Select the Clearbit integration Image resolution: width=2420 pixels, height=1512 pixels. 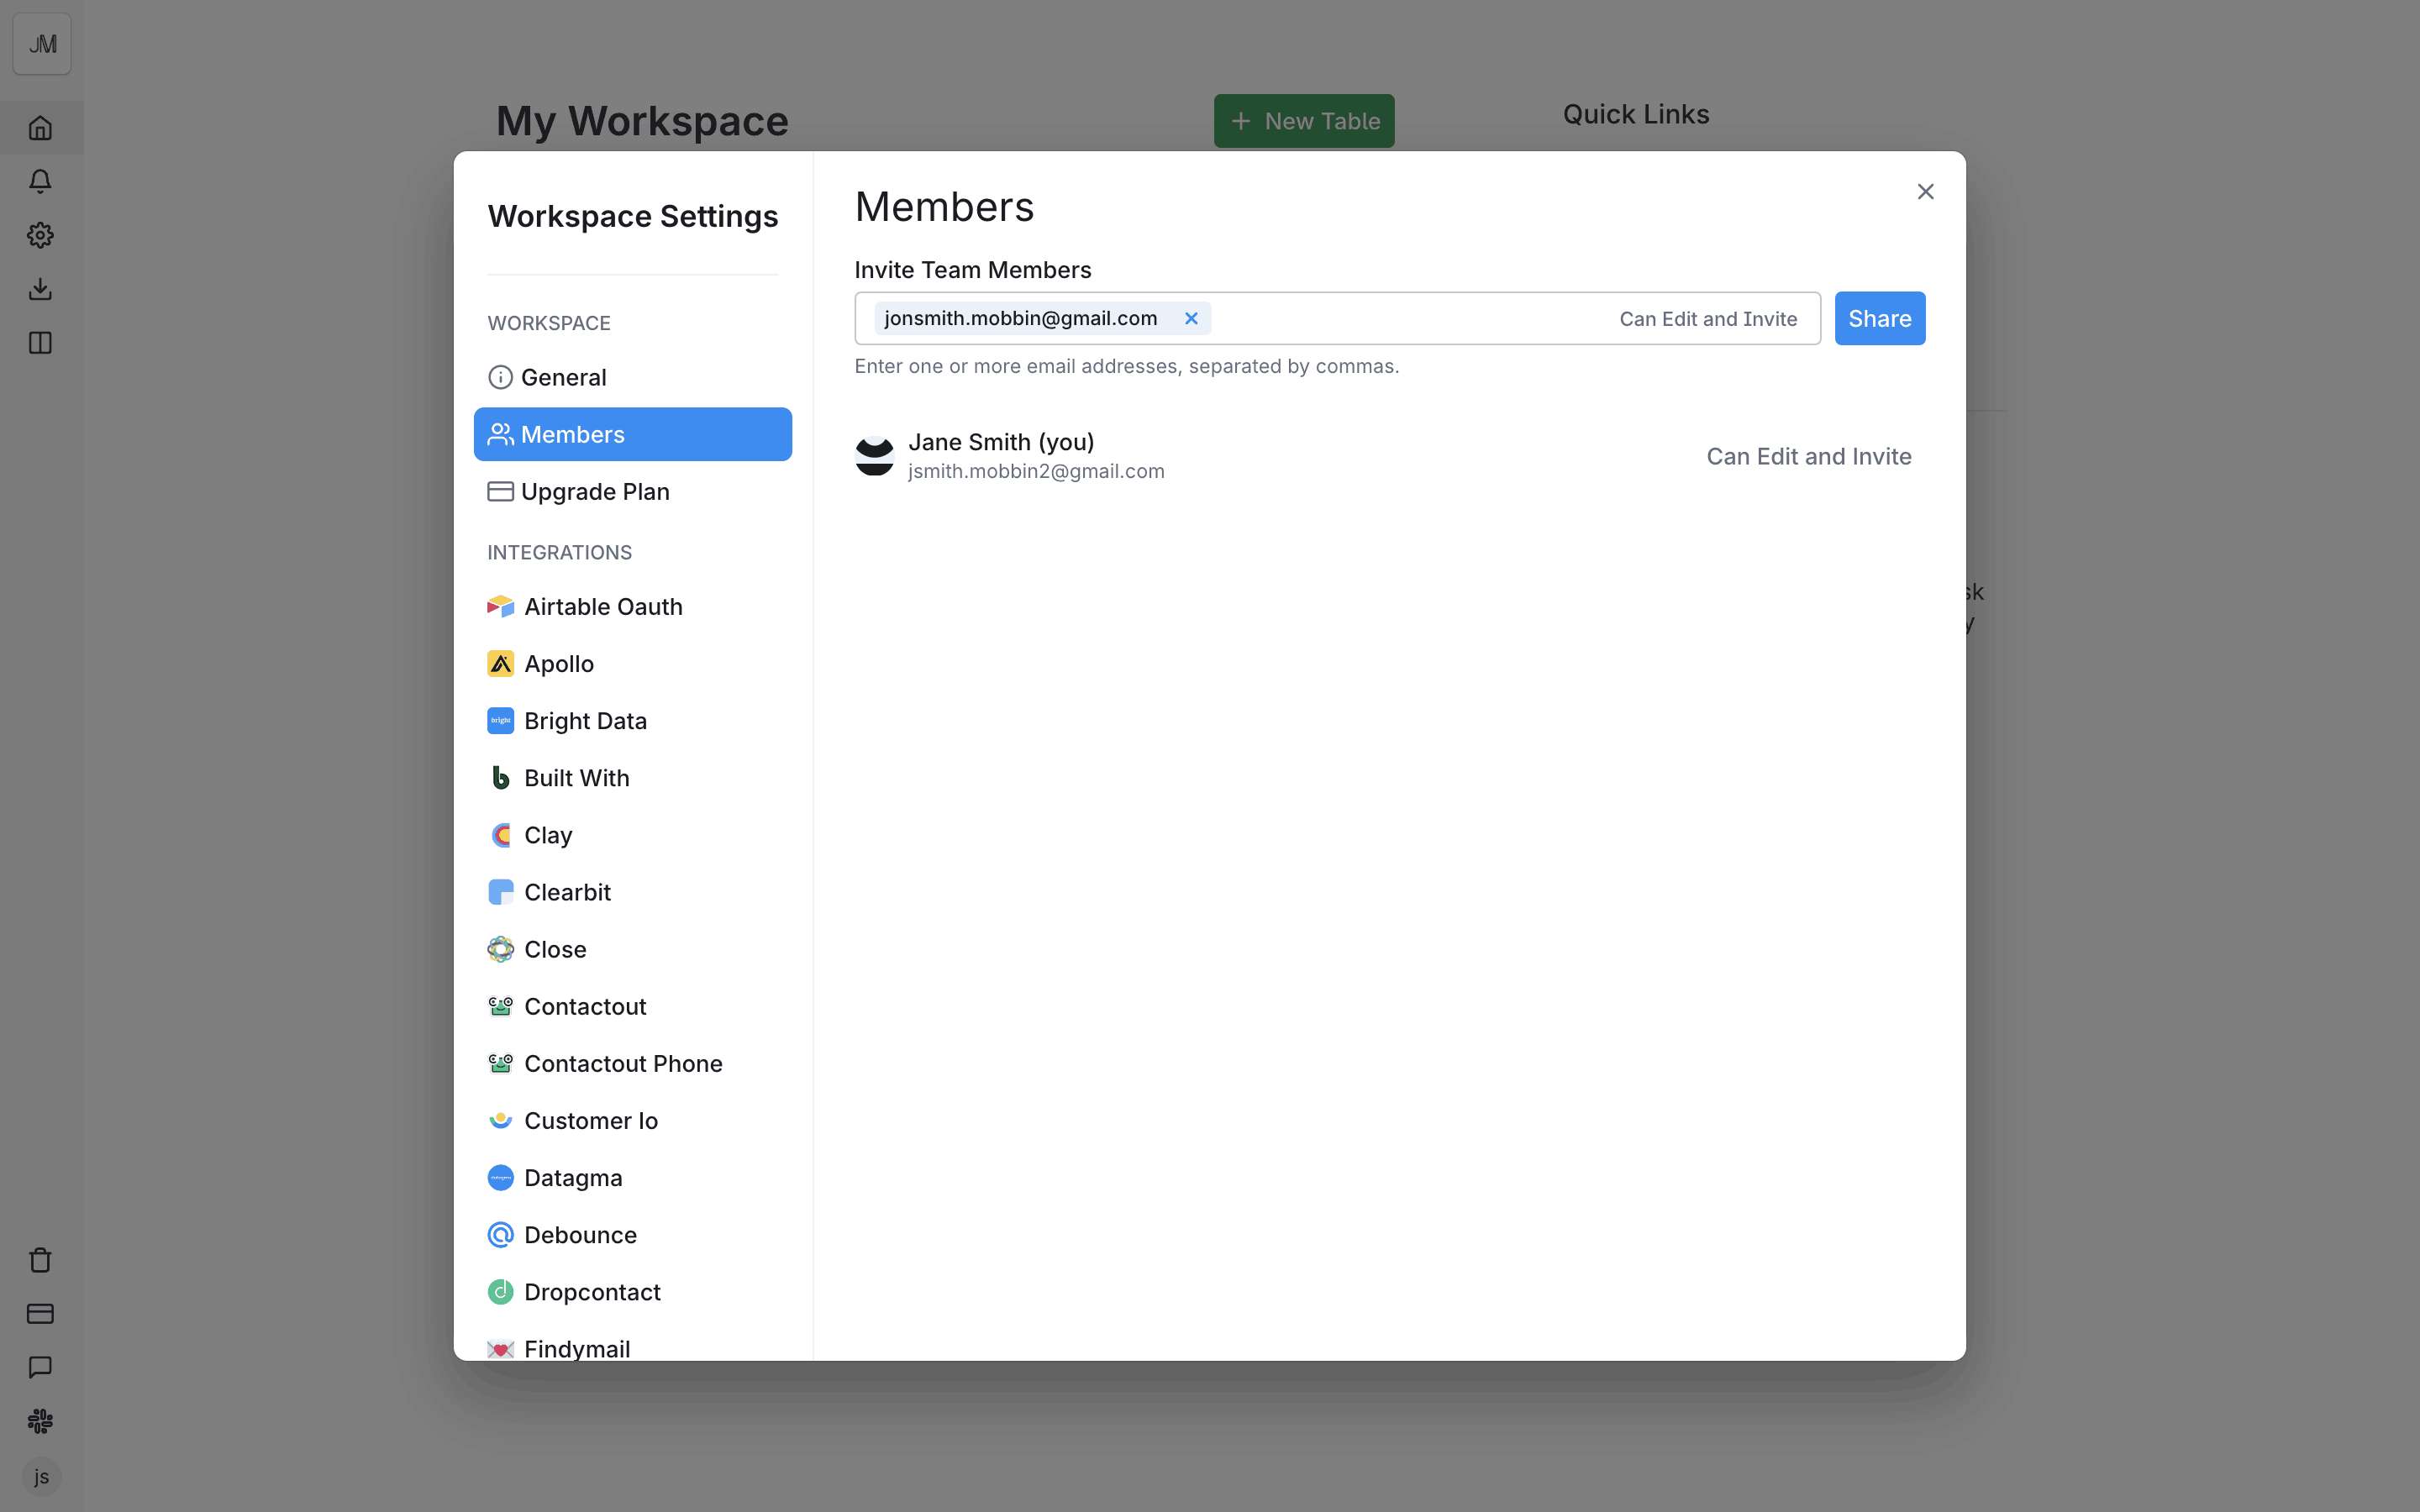pos(633,892)
